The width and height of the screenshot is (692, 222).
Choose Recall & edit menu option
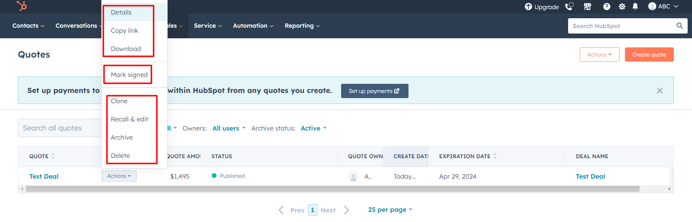[x=134, y=119]
